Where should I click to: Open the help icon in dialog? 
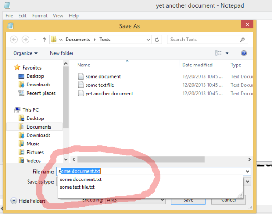(x=244, y=53)
